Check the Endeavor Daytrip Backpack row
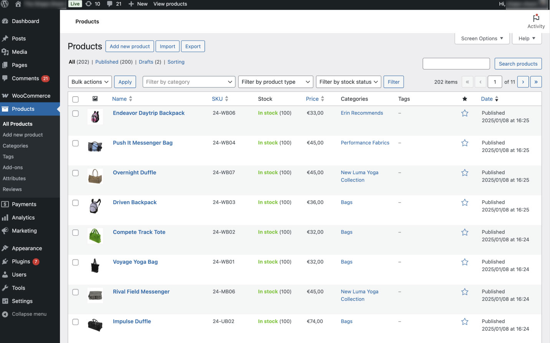Image resolution: width=550 pixels, height=343 pixels. pos(75,114)
